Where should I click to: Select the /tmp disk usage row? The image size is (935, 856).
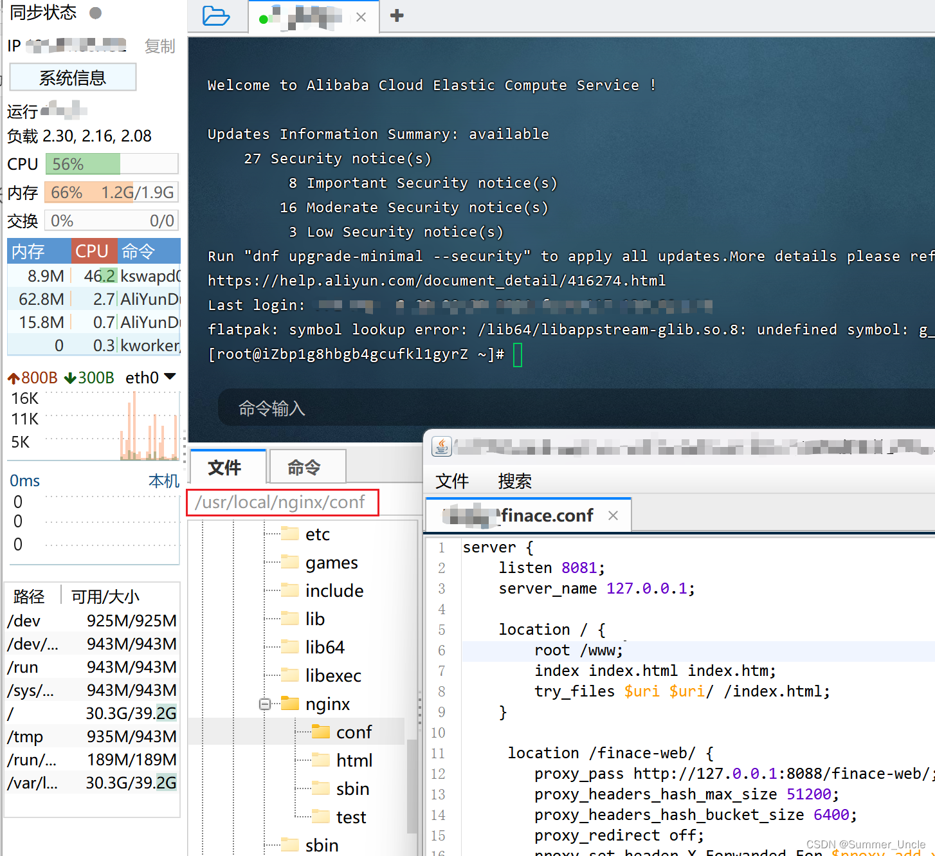[92, 736]
